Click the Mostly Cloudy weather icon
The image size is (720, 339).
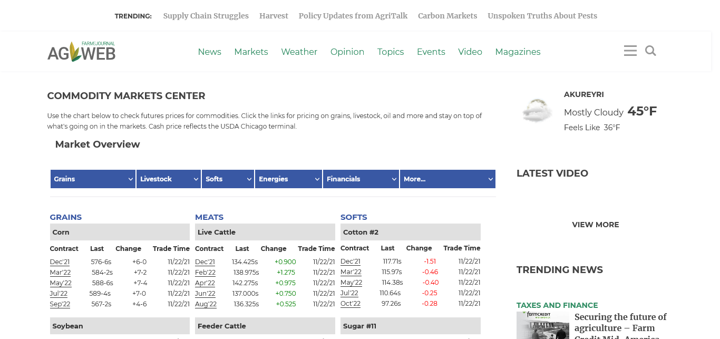tap(537, 110)
